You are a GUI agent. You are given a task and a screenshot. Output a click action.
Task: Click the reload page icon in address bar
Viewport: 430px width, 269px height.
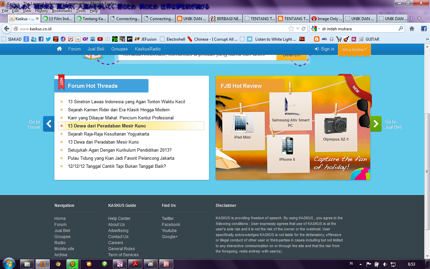click(x=304, y=29)
